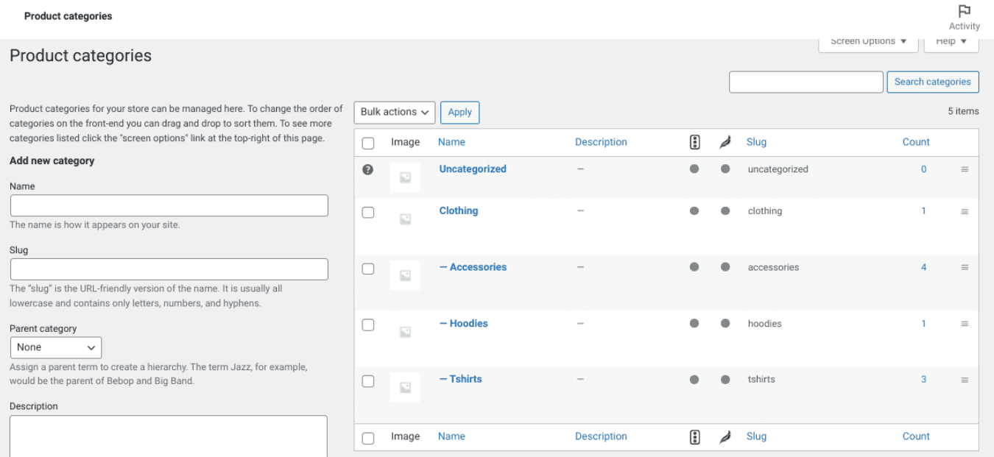Click the drag handle icon on the Tshirts row
Screen dimensions: 994x457
click(965, 380)
